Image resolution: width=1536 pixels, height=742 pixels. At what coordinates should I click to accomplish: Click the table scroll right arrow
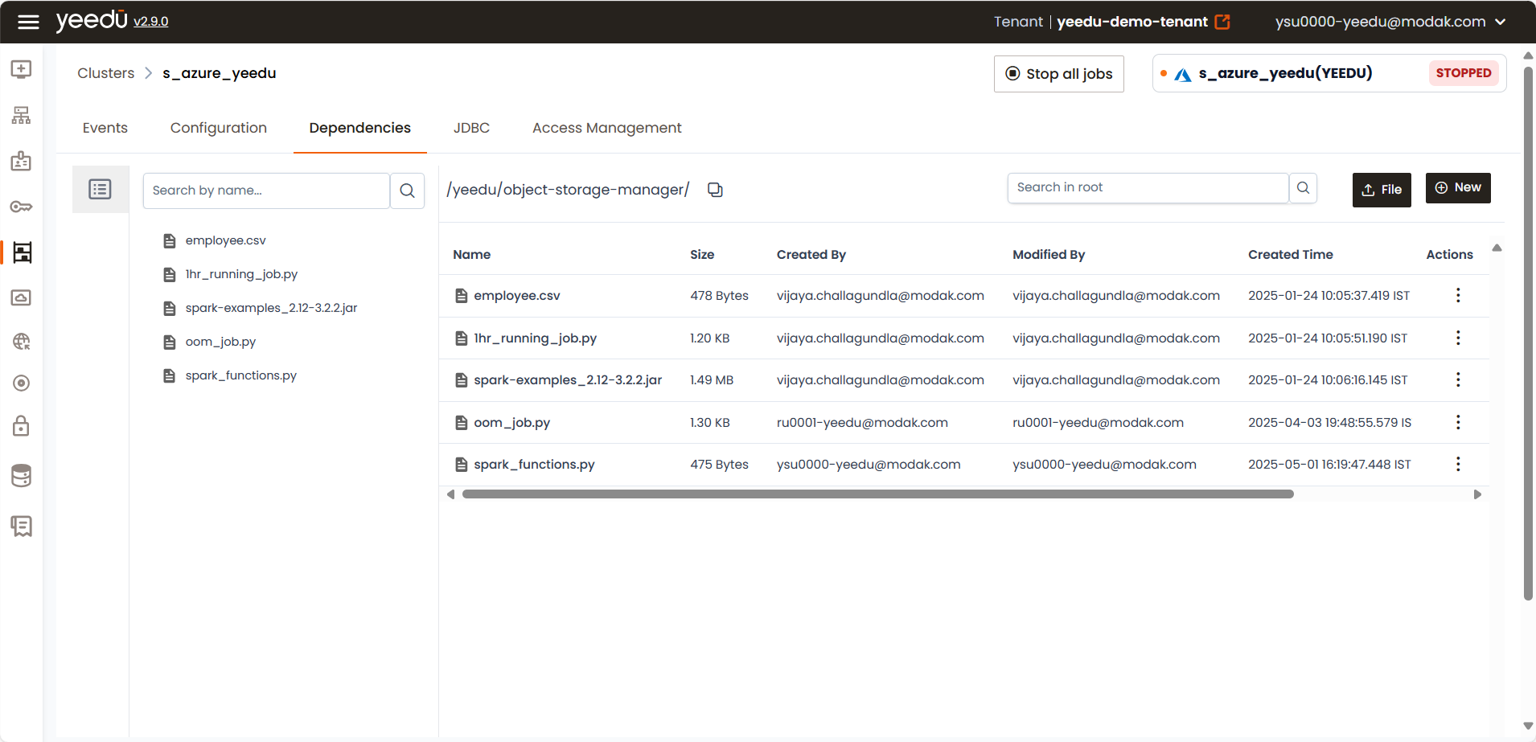point(1477,494)
